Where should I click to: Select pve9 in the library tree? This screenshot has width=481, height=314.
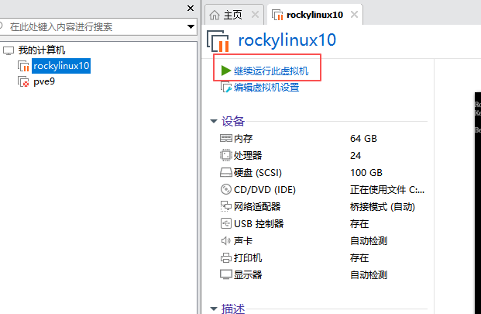(43, 81)
